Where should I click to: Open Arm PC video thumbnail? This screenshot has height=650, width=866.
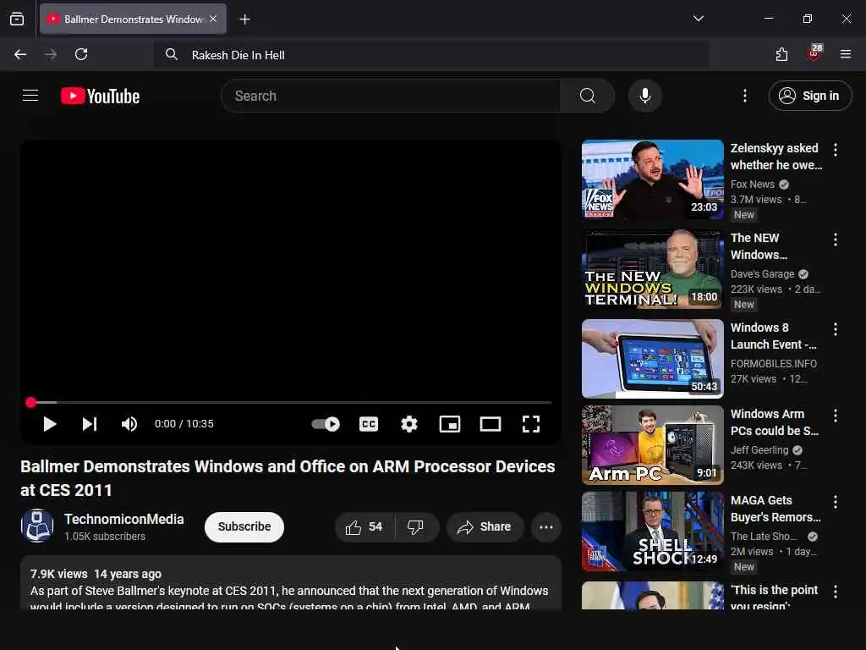[652, 445]
